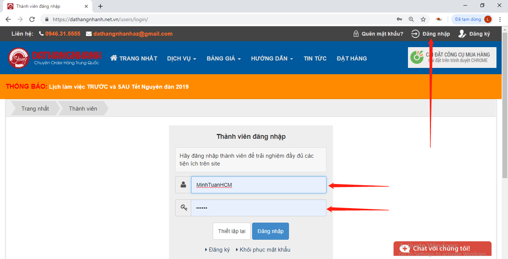Bookmark page using the star icon
Screen dimensions: 508x259
click(x=423, y=19)
